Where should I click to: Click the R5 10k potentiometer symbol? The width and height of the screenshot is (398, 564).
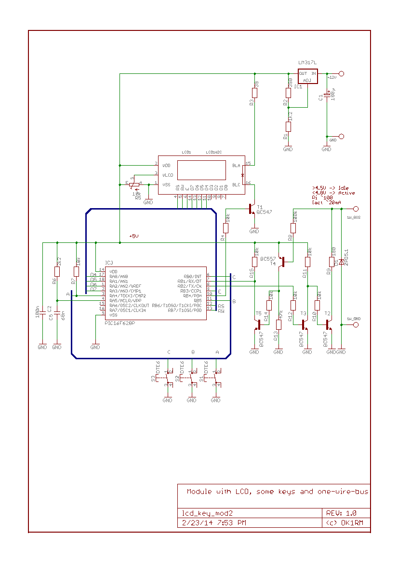[x=133, y=184]
